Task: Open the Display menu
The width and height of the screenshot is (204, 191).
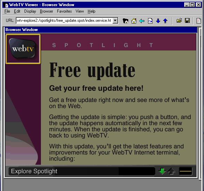Action: click(x=30, y=11)
